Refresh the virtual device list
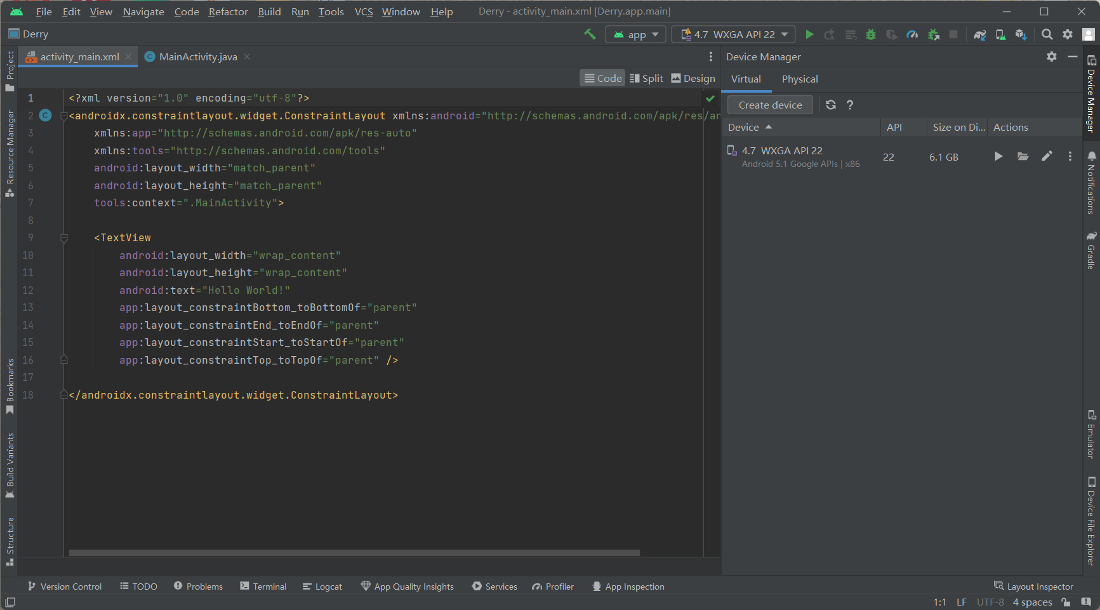Viewport: 1100px width, 610px height. click(830, 105)
